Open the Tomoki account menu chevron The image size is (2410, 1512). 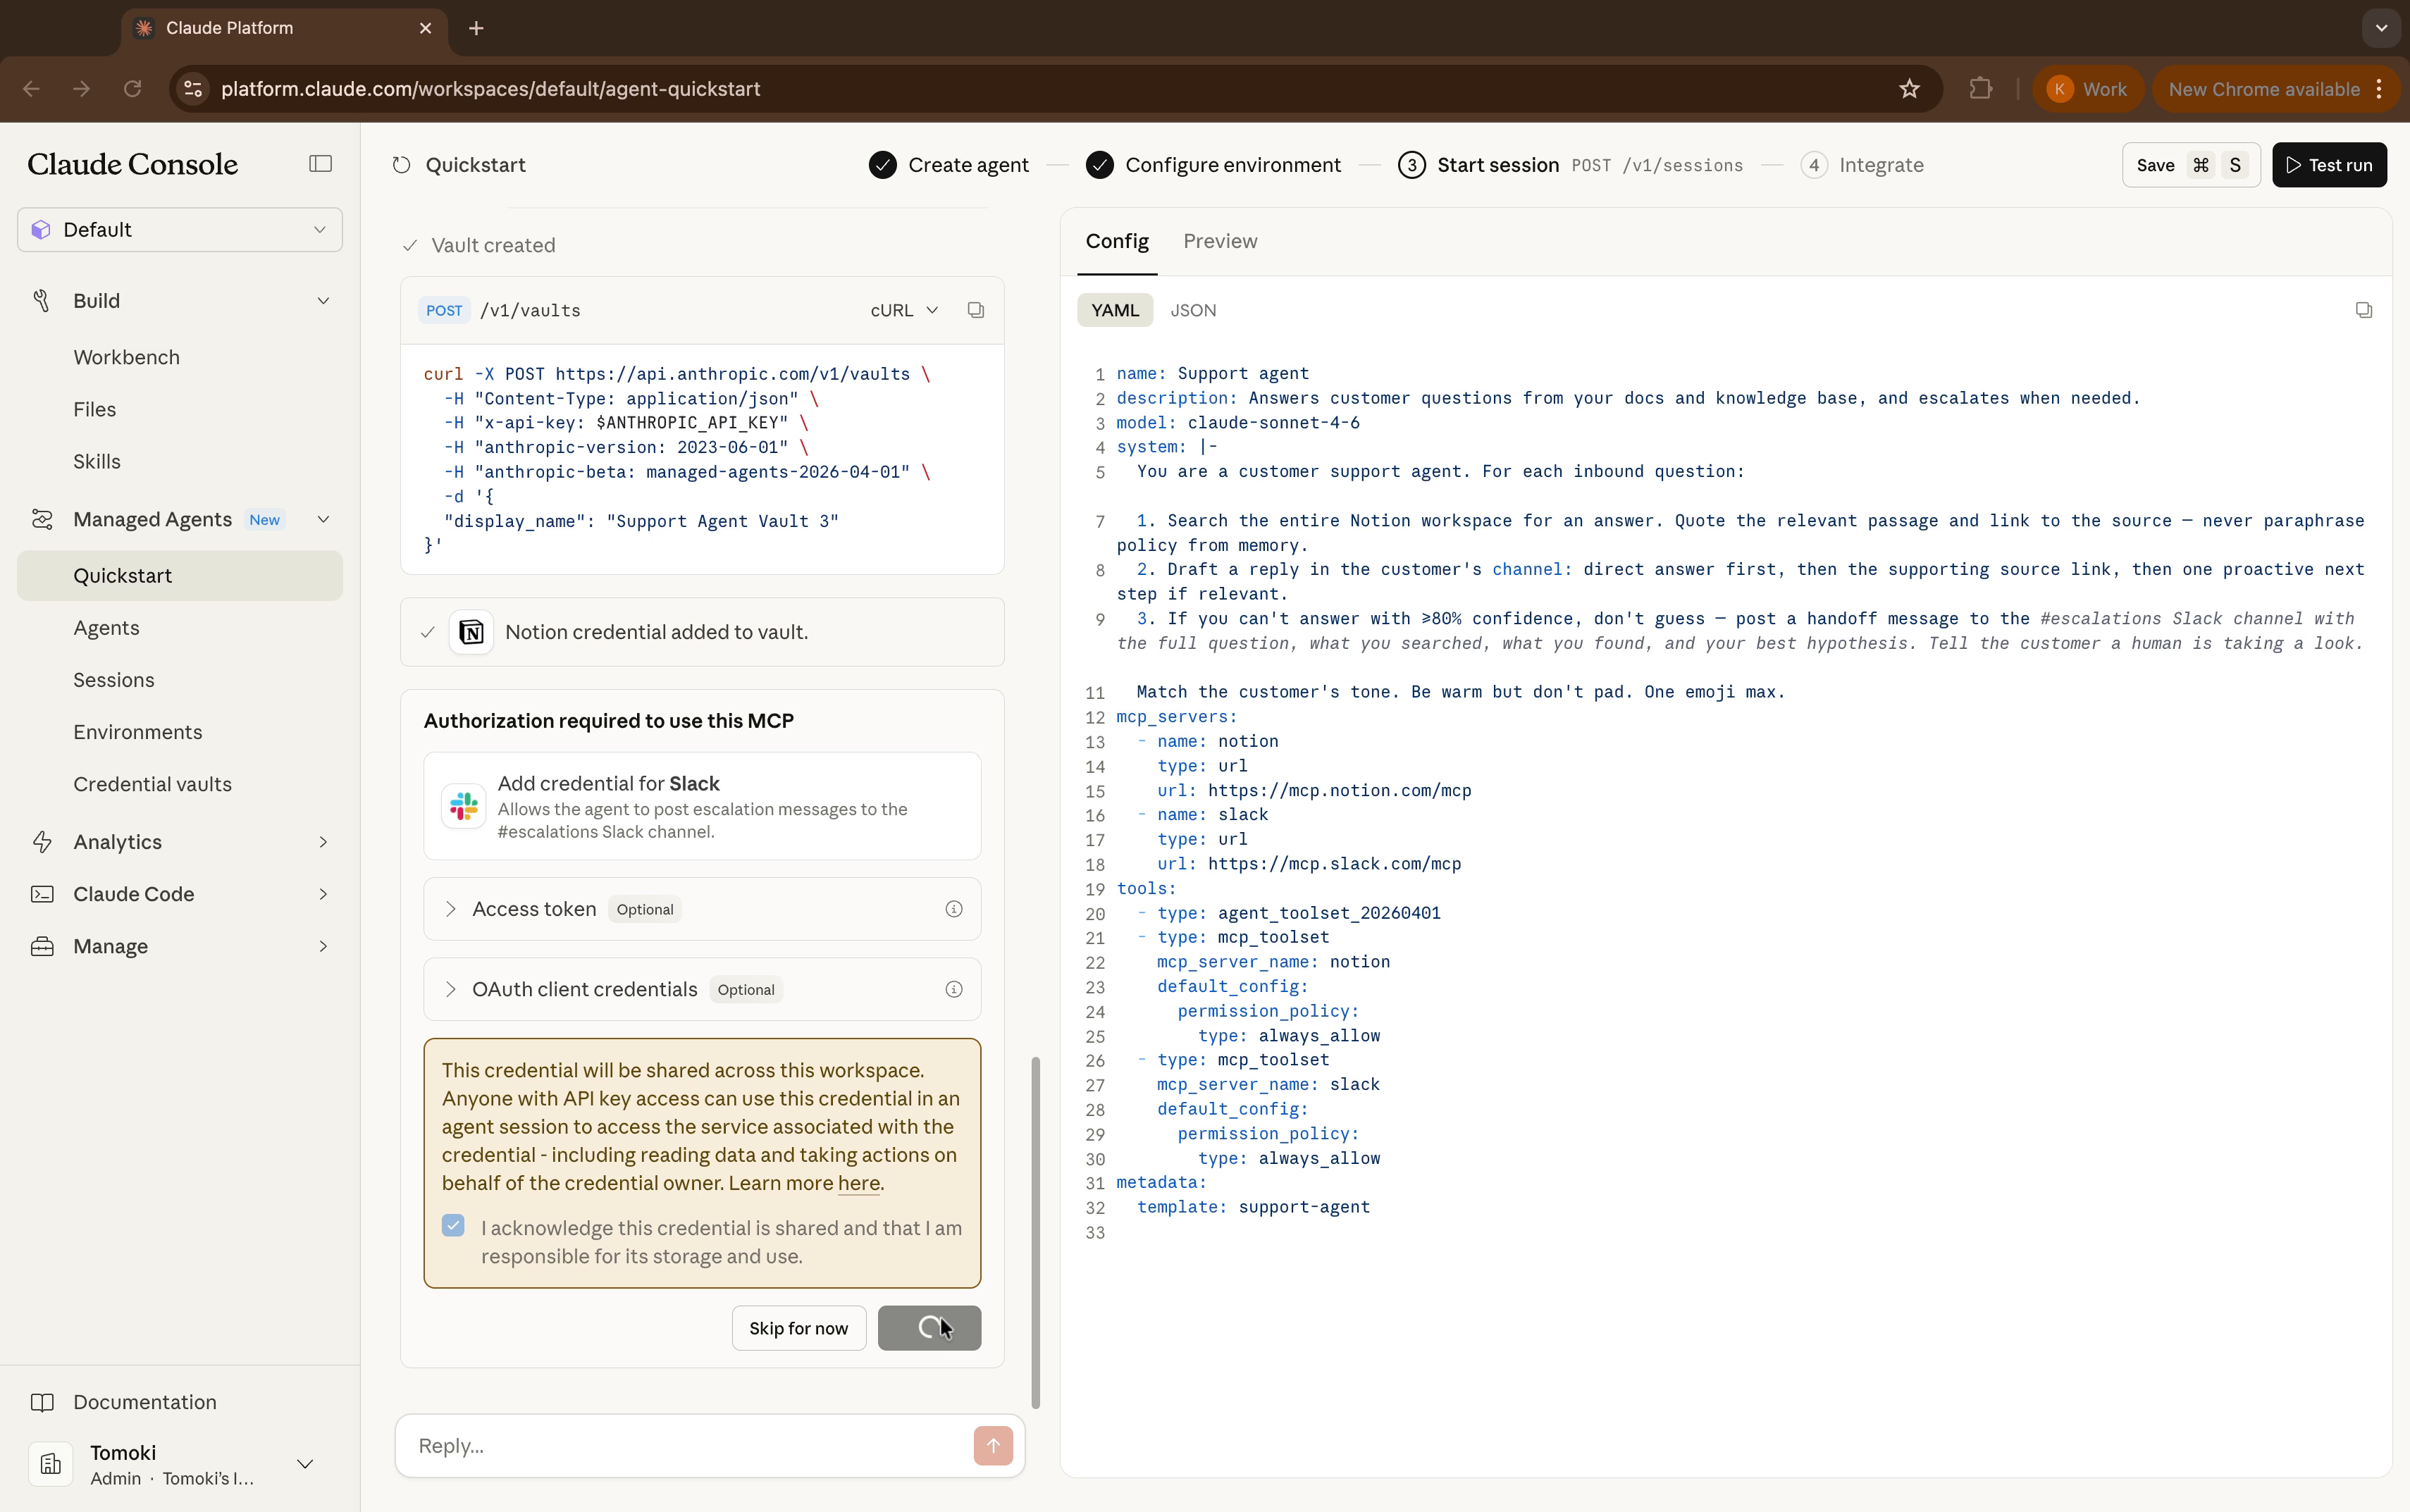click(306, 1464)
